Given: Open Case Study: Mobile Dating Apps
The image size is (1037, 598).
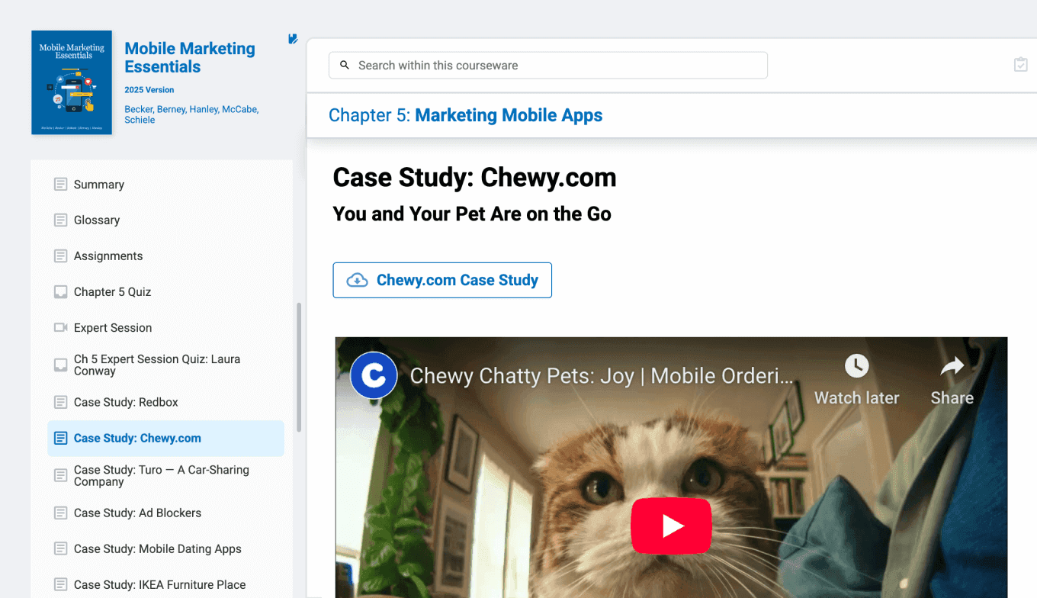Looking at the screenshot, I should (158, 549).
